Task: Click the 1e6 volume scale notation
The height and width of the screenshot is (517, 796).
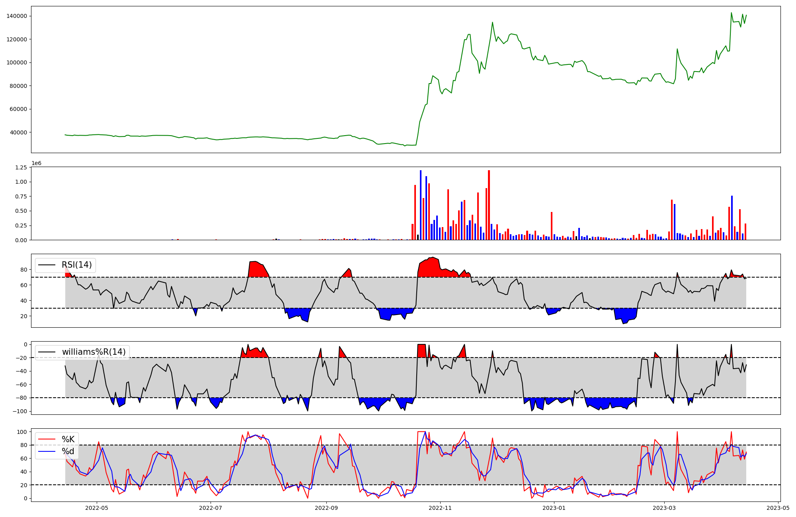Action: point(36,163)
